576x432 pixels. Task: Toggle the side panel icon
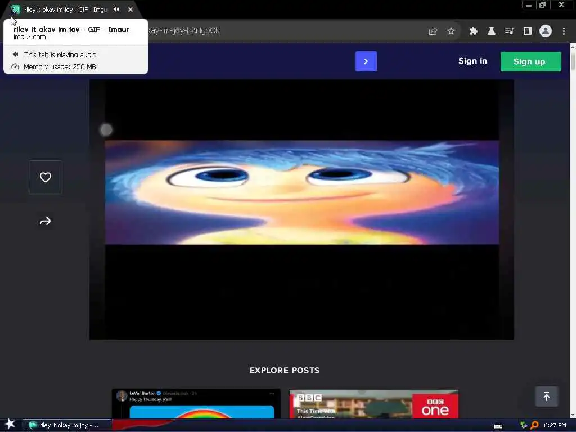[527, 31]
